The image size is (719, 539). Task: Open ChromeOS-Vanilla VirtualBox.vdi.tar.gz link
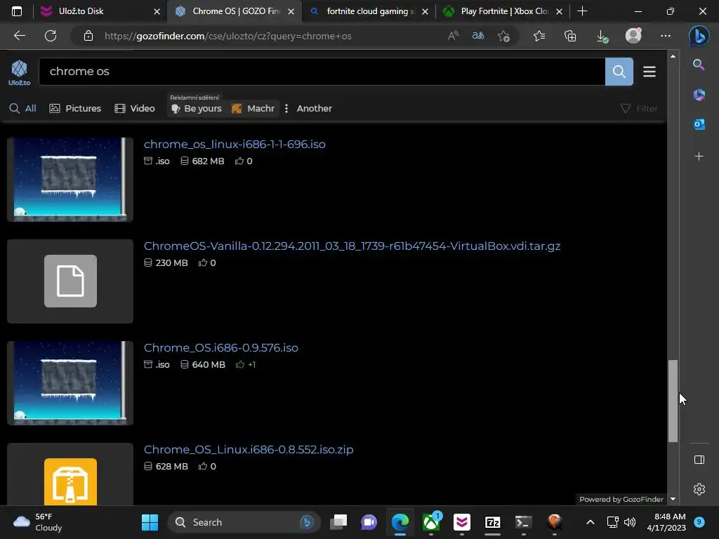pos(352,246)
